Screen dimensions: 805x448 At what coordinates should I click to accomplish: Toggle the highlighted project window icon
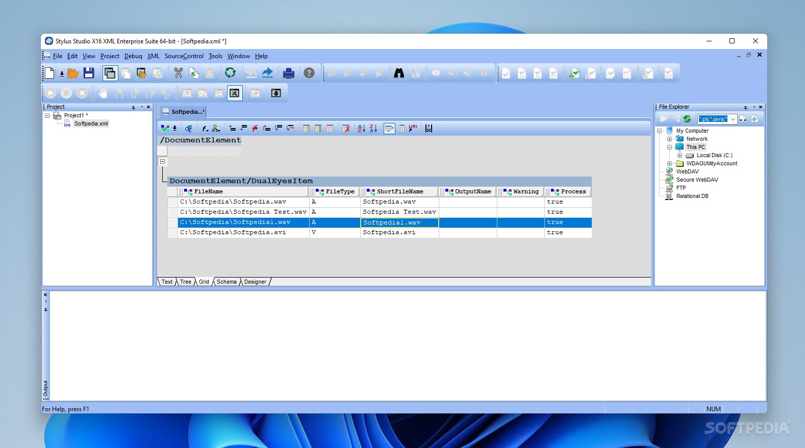tap(110, 73)
